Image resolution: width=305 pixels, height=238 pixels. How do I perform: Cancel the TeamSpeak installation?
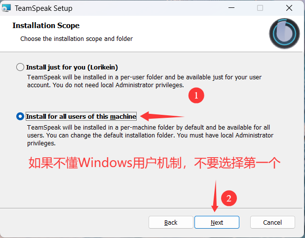tap(272, 222)
